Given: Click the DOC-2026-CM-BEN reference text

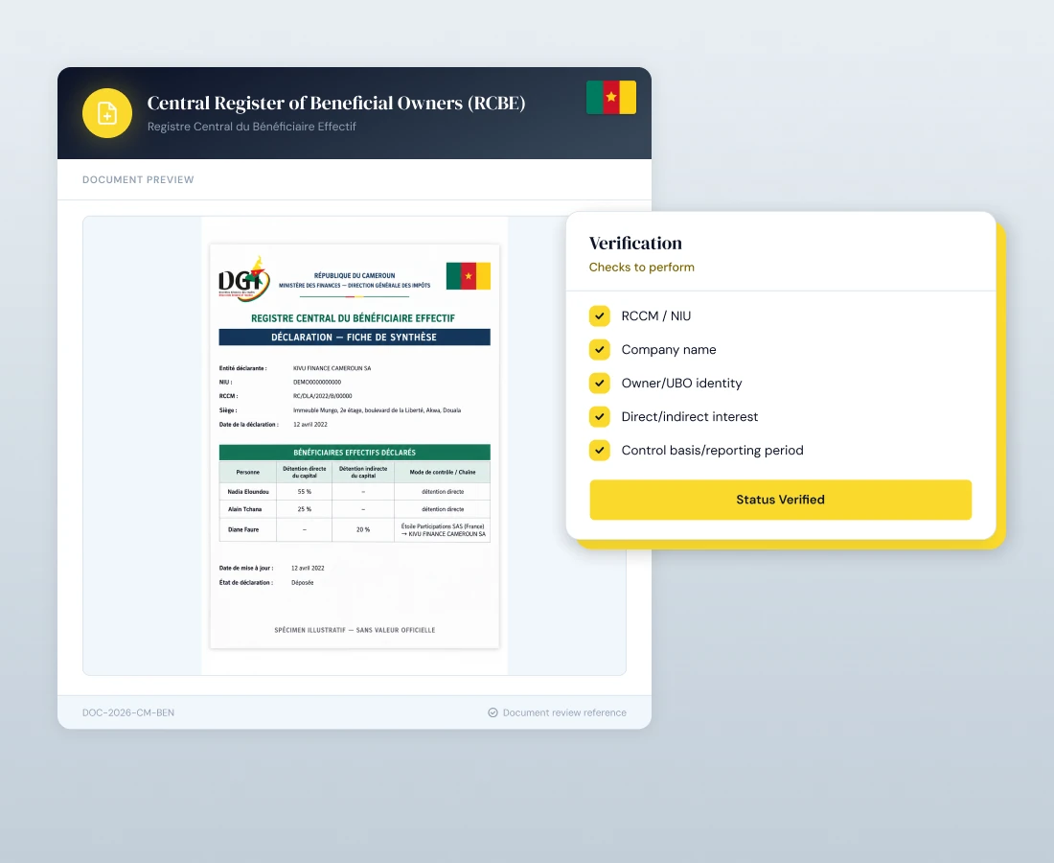Looking at the screenshot, I should coord(128,712).
